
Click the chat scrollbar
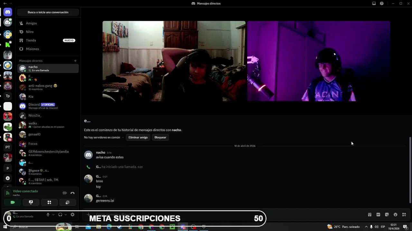(x=410, y=170)
